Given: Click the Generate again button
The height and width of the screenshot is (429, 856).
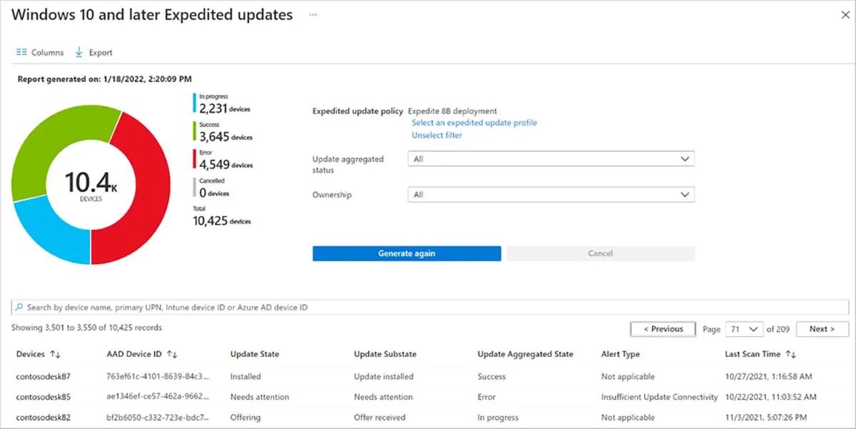Looking at the screenshot, I should click(x=406, y=253).
